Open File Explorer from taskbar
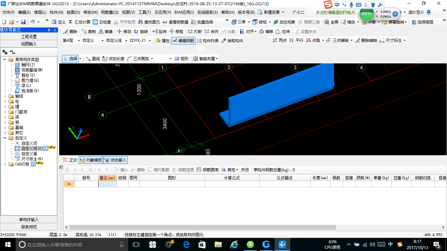This screenshot has height=251, width=447. coord(218,244)
